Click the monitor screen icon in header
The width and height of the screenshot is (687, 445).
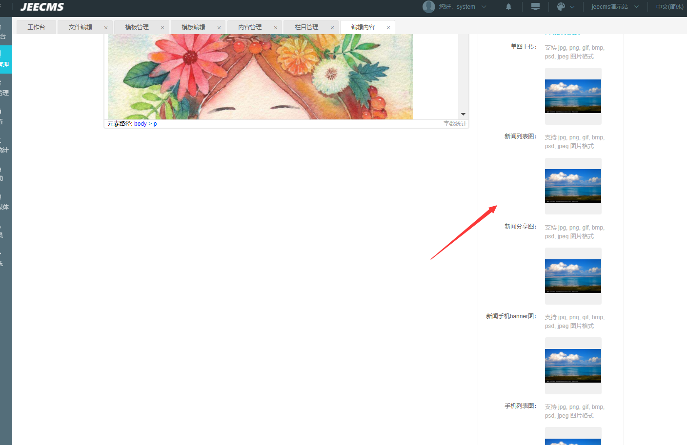click(535, 7)
